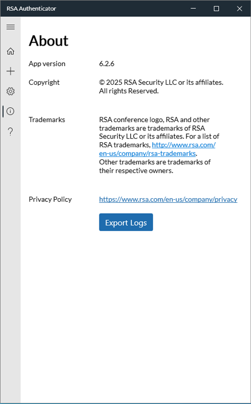251x404 pixels.
Task: Maximize the RSA Authenticator window
Action: click(x=217, y=9)
